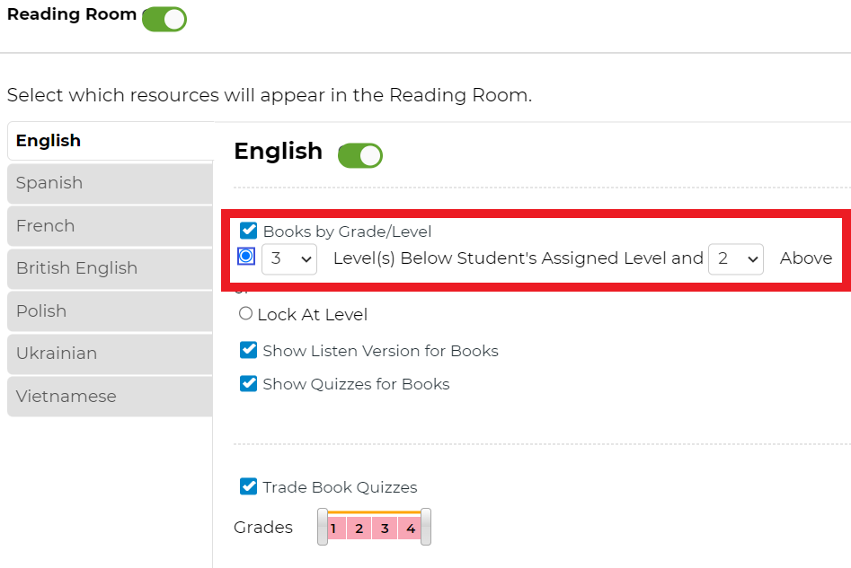The height and width of the screenshot is (568, 851).
Task: Select the Vietnamese language tab
Action: coord(111,397)
